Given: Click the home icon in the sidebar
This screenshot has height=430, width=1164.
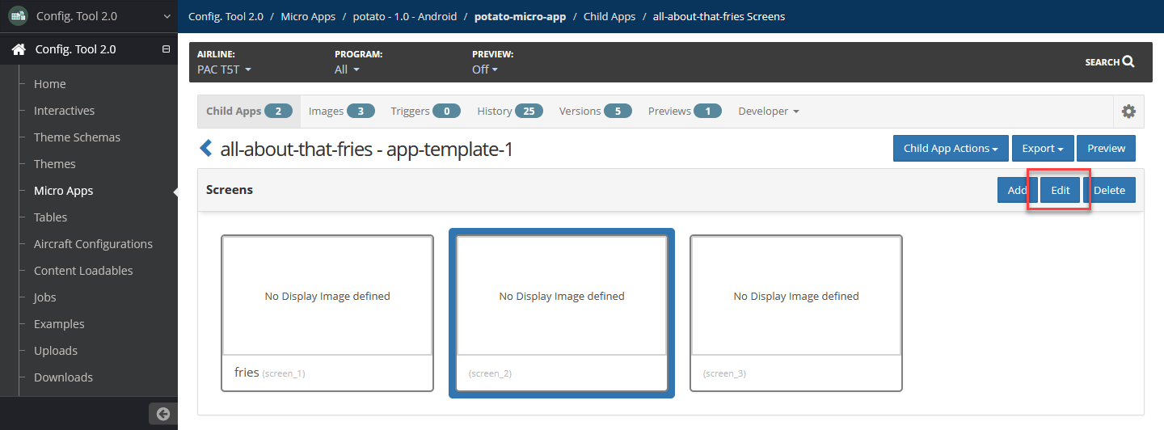Looking at the screenshot, I should pos(19,49).
